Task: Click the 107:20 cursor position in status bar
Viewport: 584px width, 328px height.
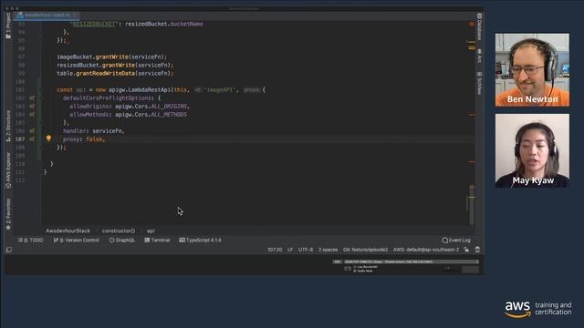Action: (x=275, y=250)
